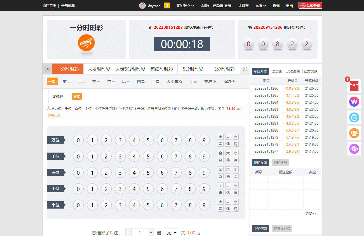Screen dimensions: 364x236
Task: Click the orange users sidebar icon
Action: pyautogui.click(x=354, y=133)
